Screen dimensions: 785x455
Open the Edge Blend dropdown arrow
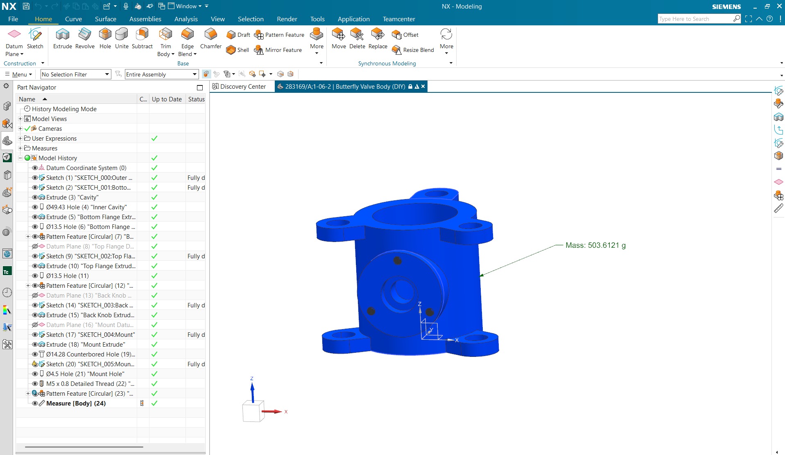pyautogui.click(x=195, y=54)
